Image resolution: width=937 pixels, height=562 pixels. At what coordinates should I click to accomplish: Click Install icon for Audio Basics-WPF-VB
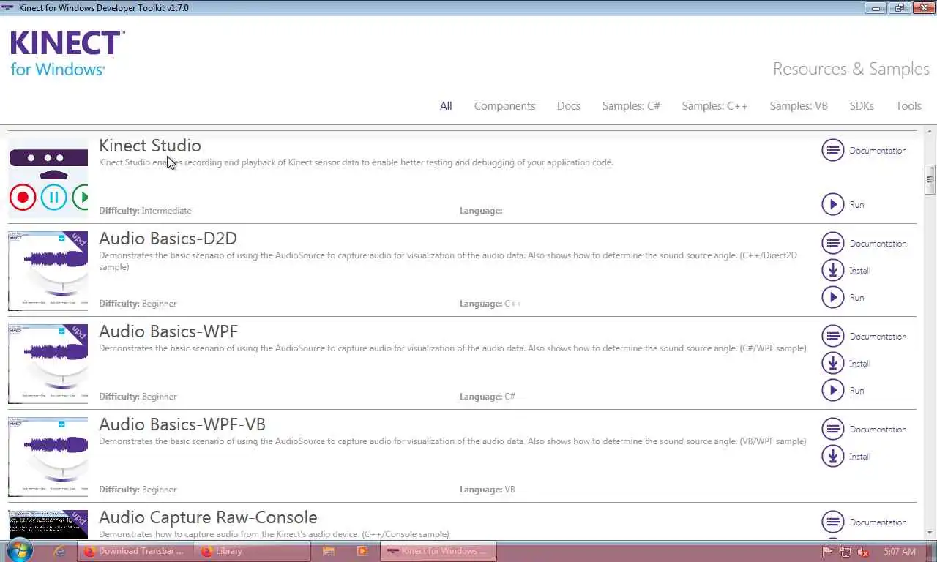(832, 456)
